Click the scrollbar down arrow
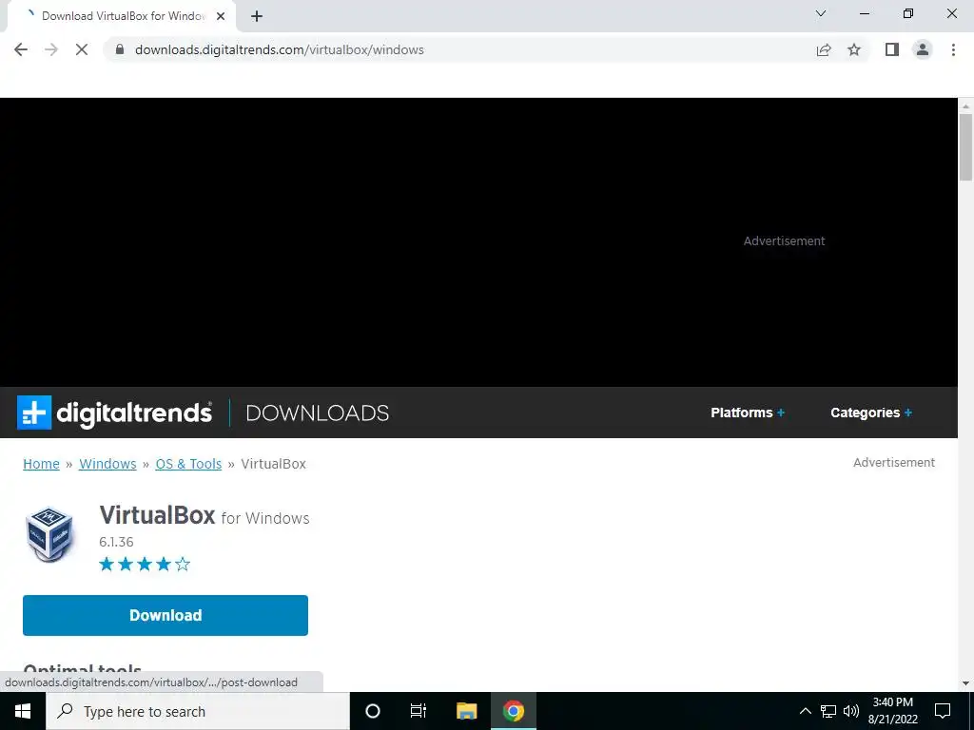The width and height of the screenshot is (974, 730). (x=966, y=683)
